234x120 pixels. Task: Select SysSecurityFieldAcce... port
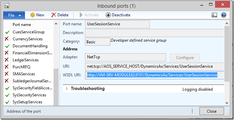click(32, 88)
